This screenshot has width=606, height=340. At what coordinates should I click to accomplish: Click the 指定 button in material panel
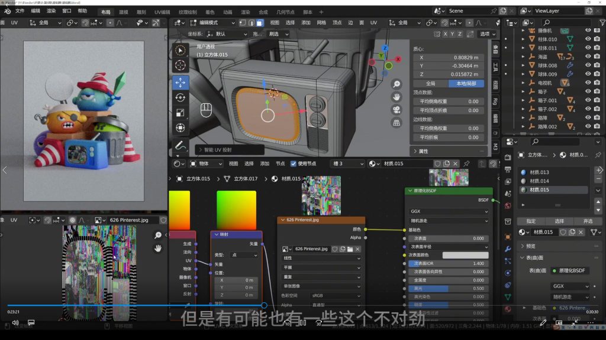click(x=531, y=221)
